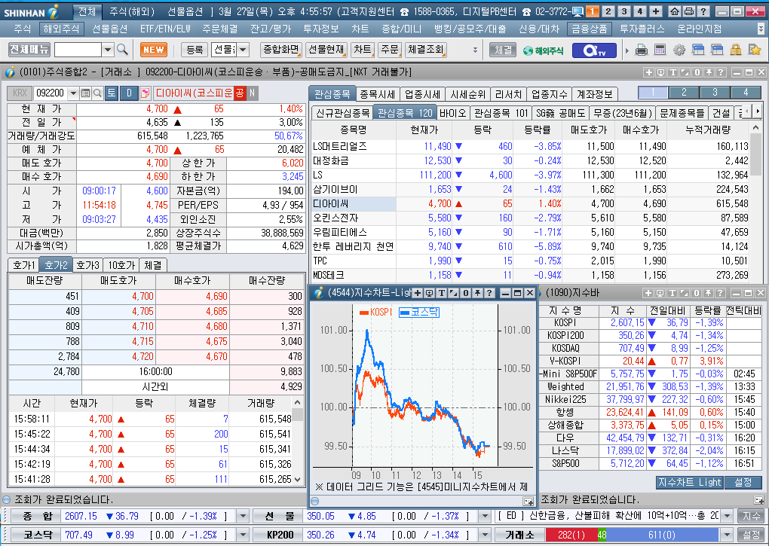Click the star favorites icon in toolbar
Viewport: 769px width, 546px height.
754,50
